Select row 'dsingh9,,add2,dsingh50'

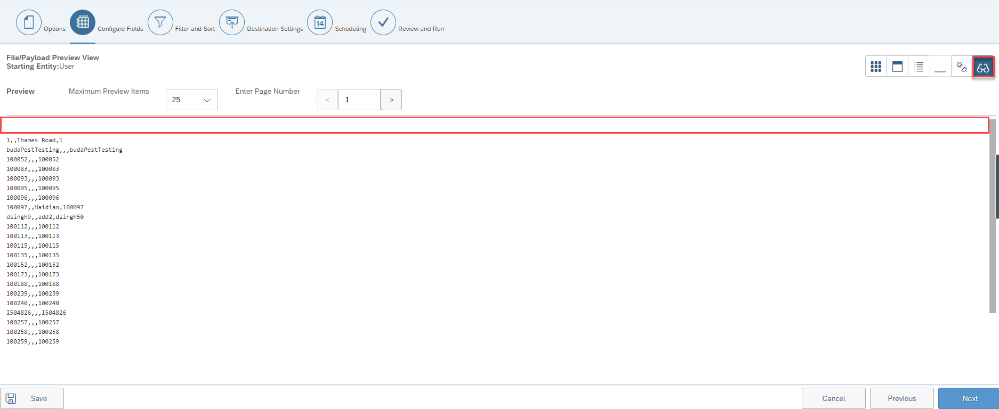click(x=45, y=217)
